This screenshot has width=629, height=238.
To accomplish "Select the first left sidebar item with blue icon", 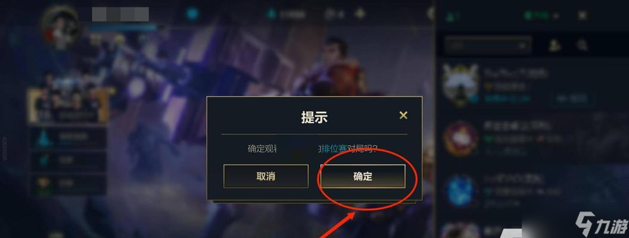I will pos(68,137).
